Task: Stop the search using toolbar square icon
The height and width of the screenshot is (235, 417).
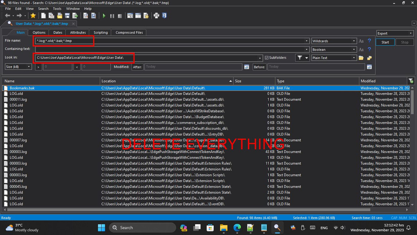Action: (120, 16)
